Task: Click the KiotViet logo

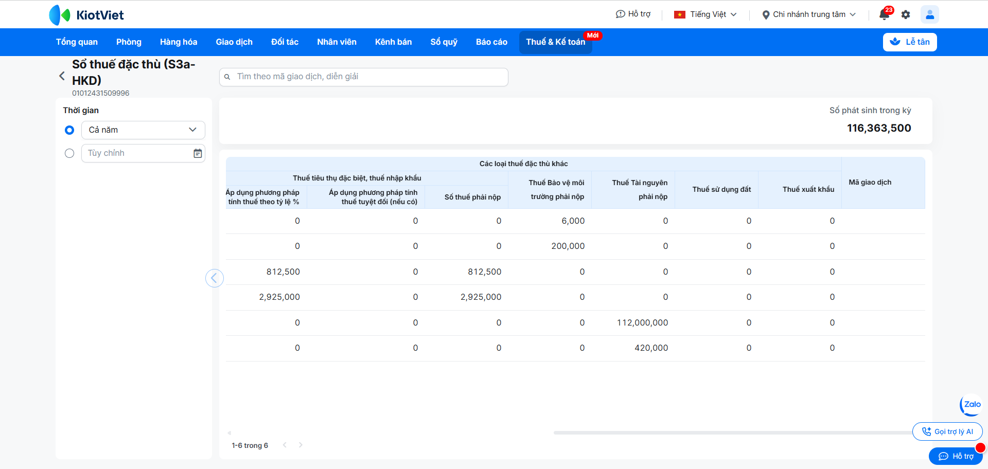Action: coord(86,15)
